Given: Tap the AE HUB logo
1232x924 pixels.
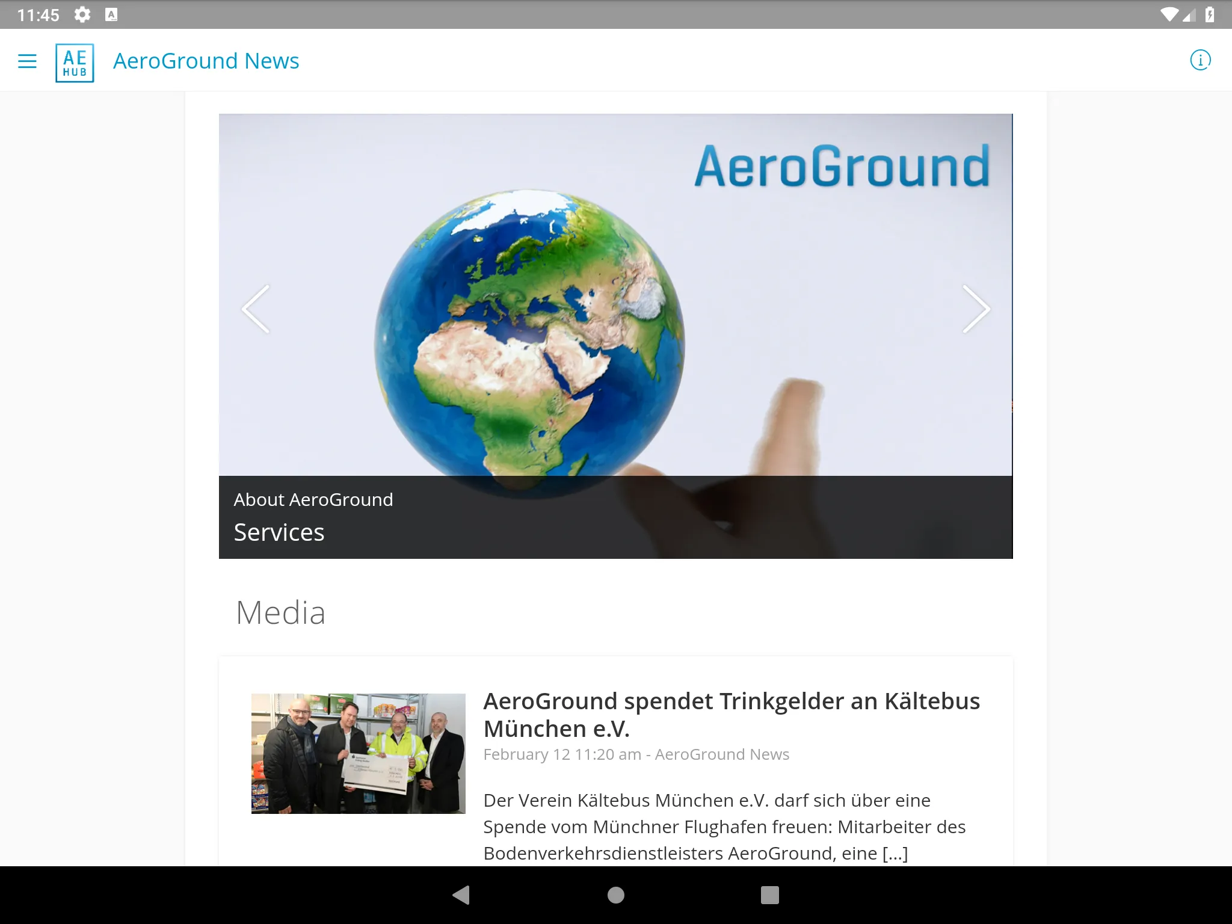Looking at the screenshot, I should (x=75, y=63).
